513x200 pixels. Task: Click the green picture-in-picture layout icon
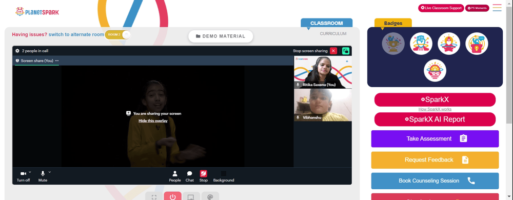[x=346, y=51]
